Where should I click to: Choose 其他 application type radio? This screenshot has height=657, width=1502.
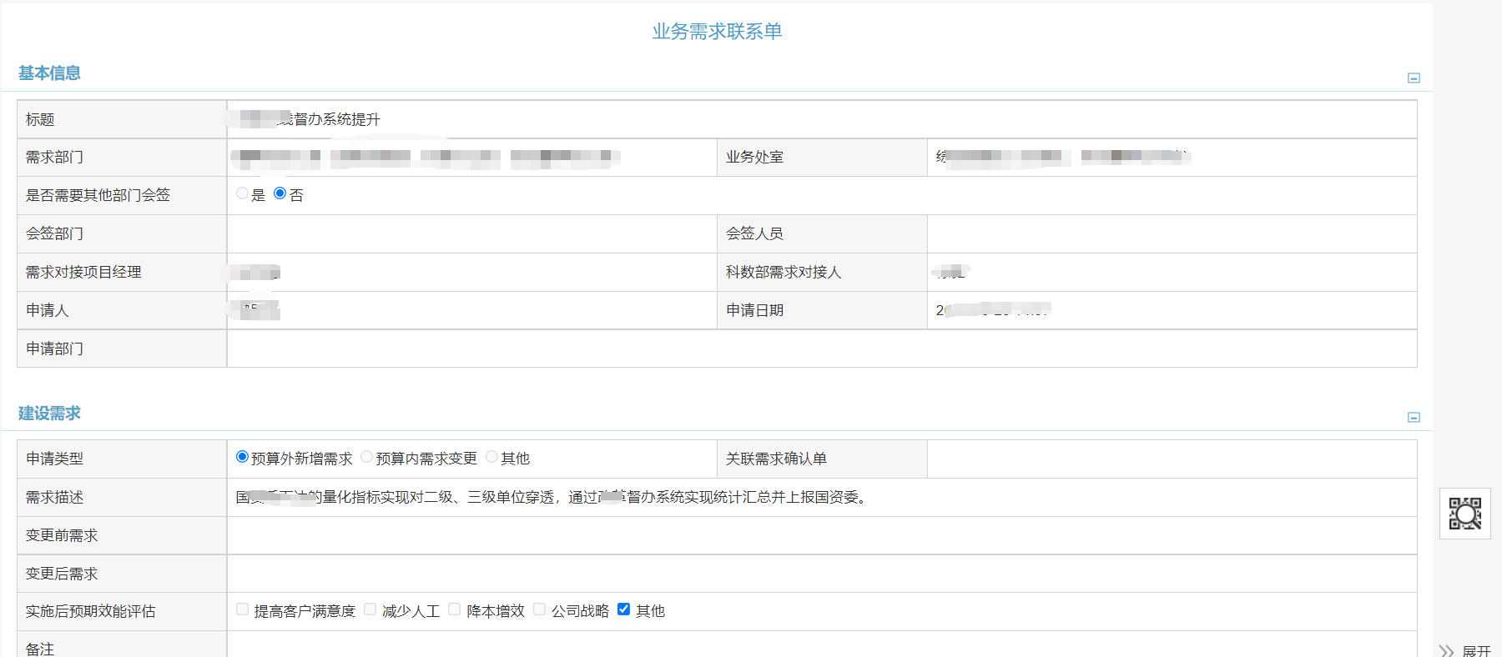[491, 457]
